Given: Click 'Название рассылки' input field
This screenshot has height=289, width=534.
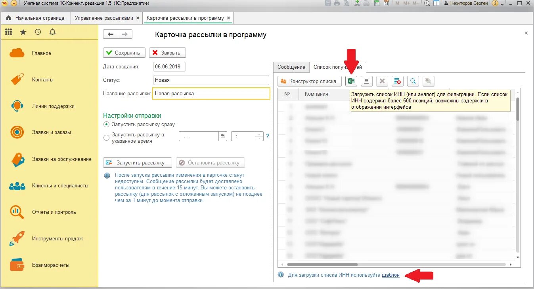Looking at the screenshot, I should pyautogui.click(x=211, y=93).
